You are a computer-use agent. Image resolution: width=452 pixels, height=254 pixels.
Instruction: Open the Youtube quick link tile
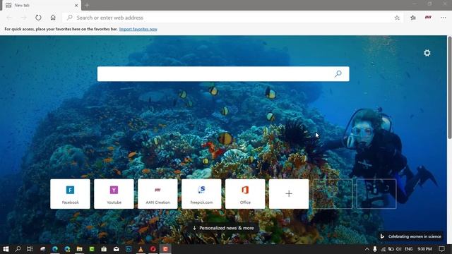point(114,194)
